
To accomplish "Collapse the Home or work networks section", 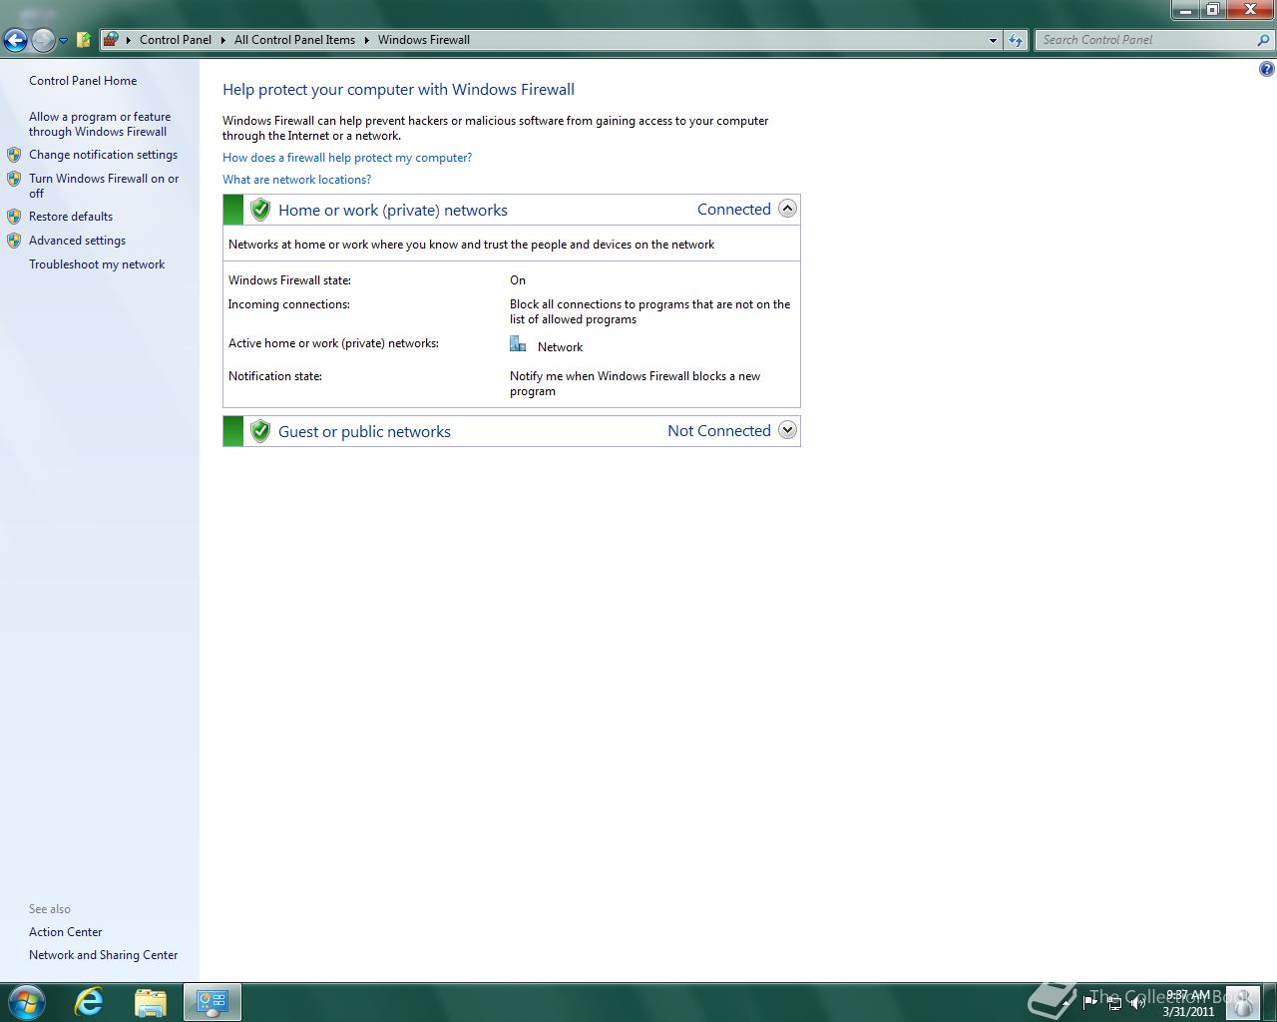I will pyautogui.click(x=787, y=209).
